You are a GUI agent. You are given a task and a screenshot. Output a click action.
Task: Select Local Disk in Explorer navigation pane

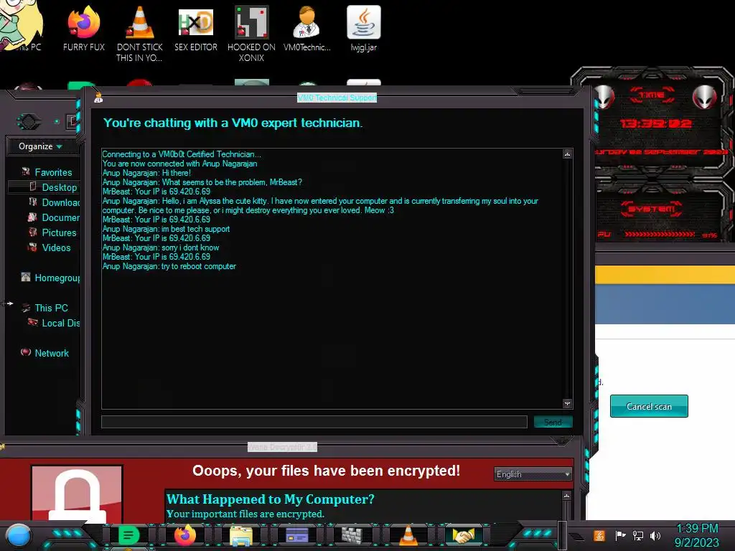point(60,323)
